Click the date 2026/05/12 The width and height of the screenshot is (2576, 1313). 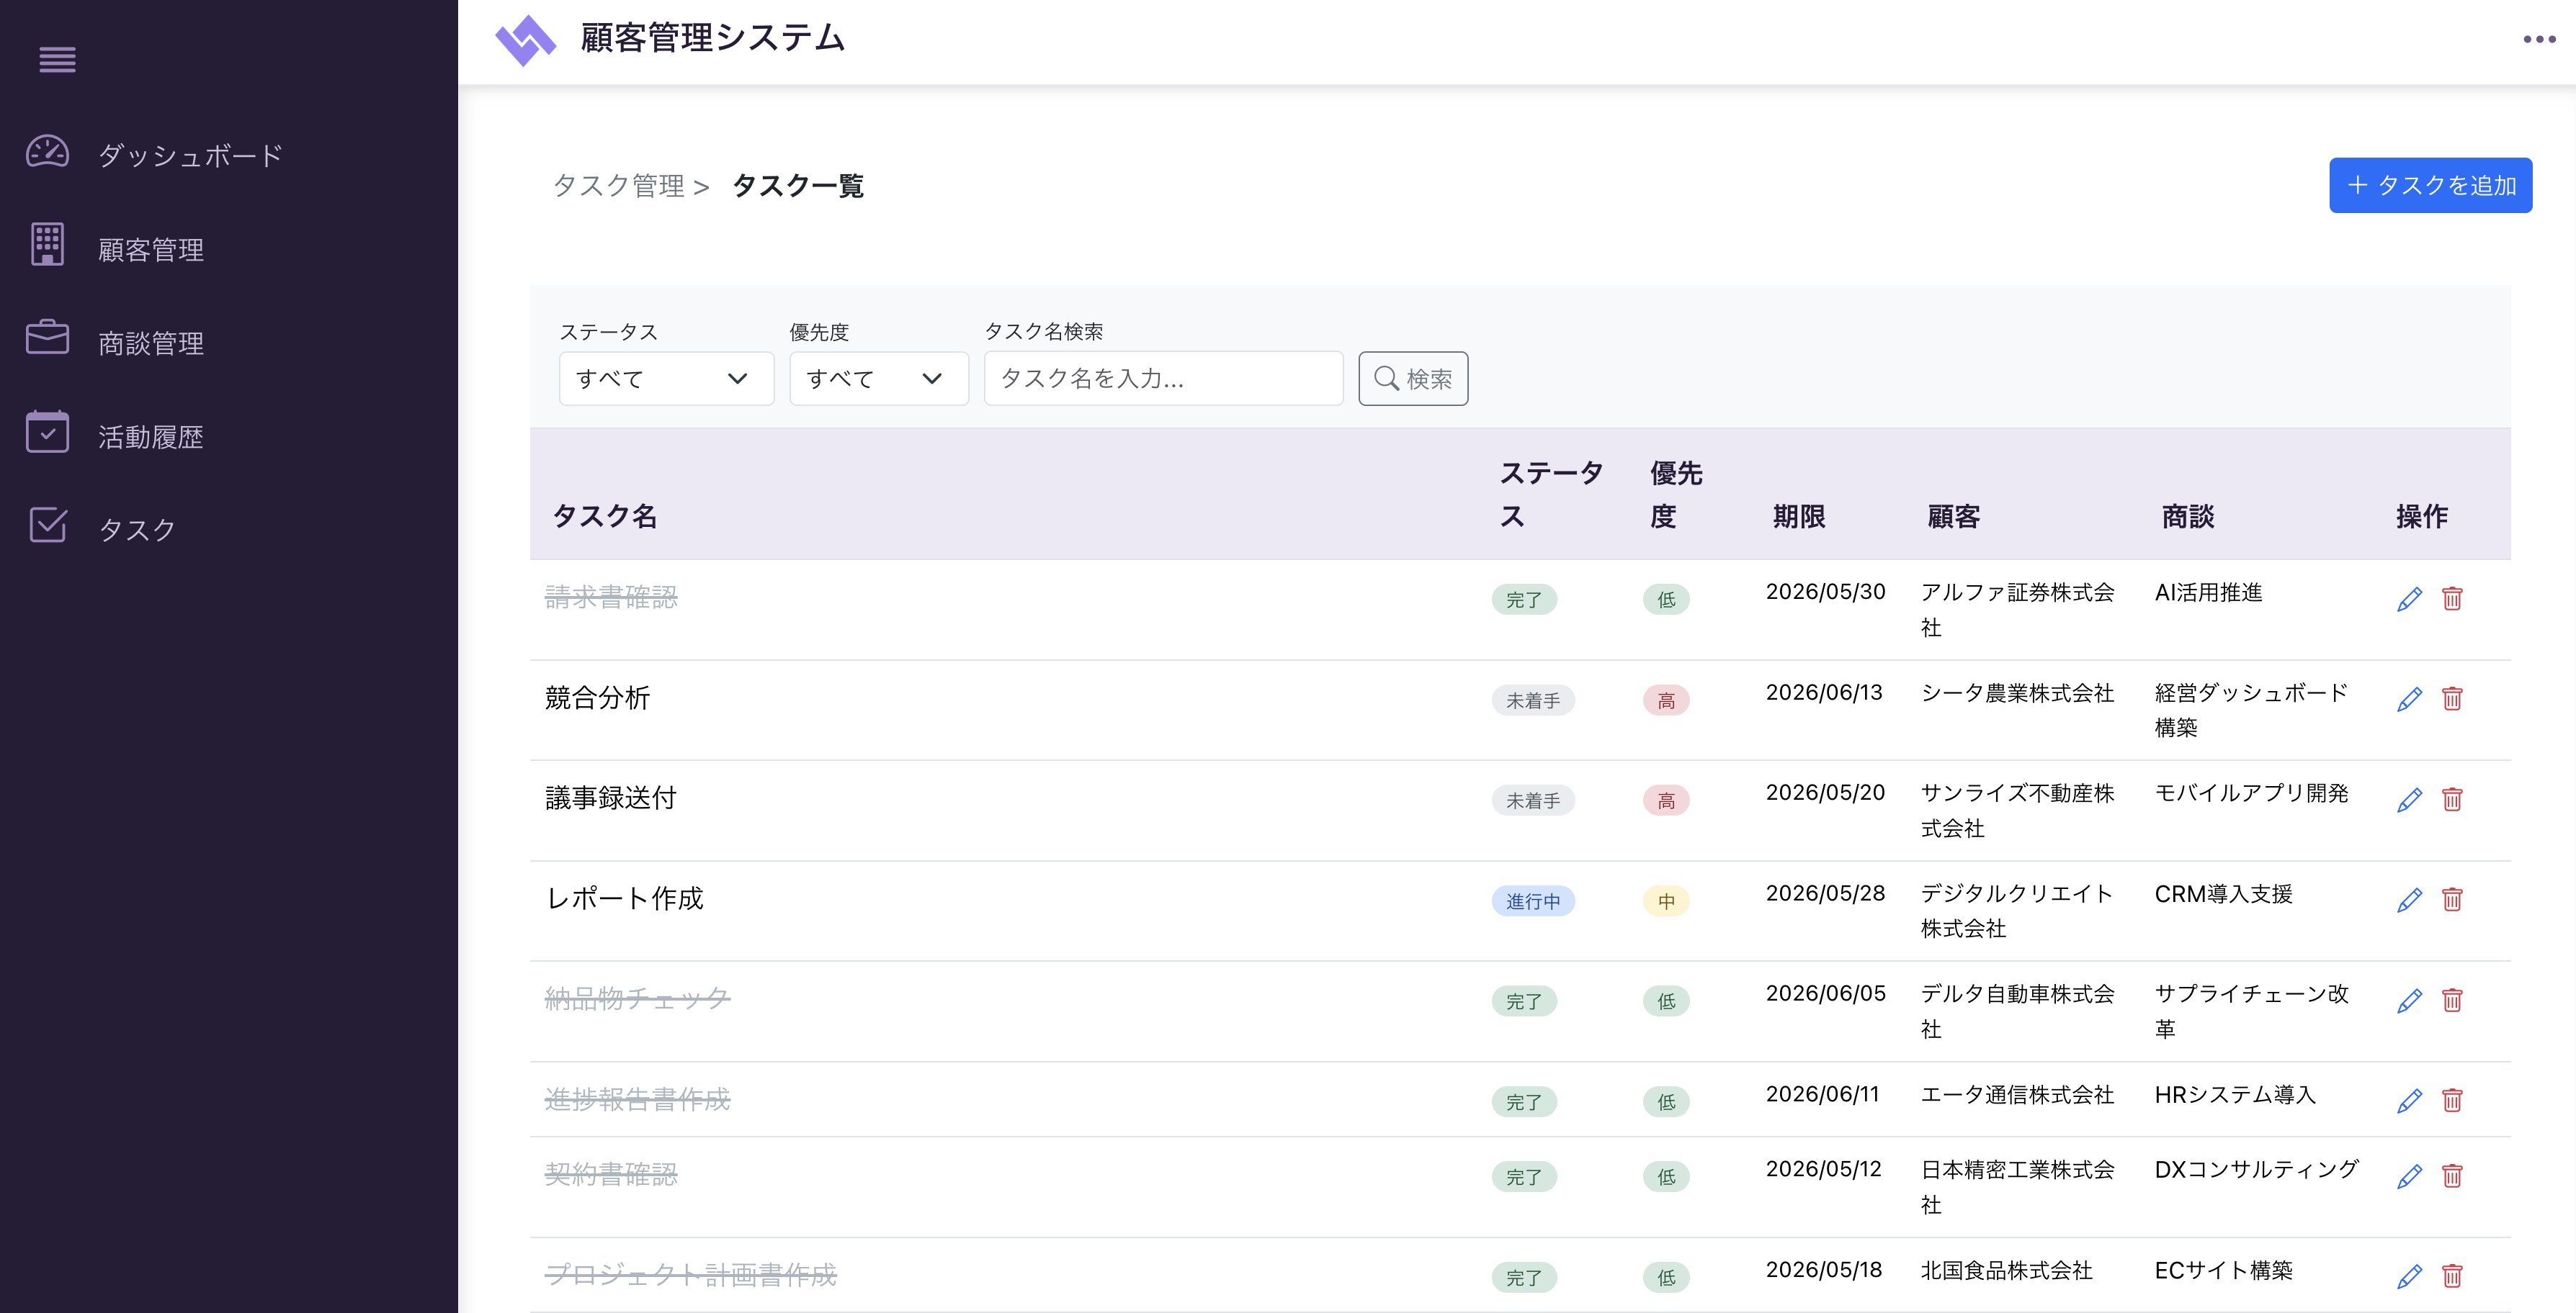pos(1824,1169)
